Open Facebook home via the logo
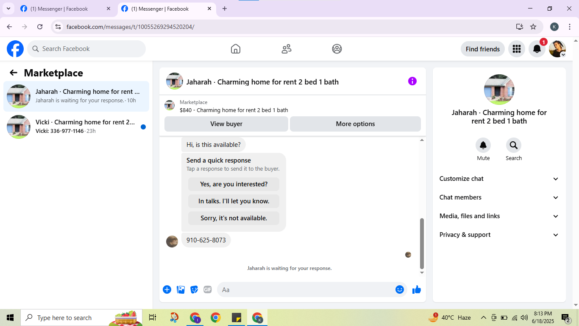Screen dimensions: 579x326 click(15, 49)
